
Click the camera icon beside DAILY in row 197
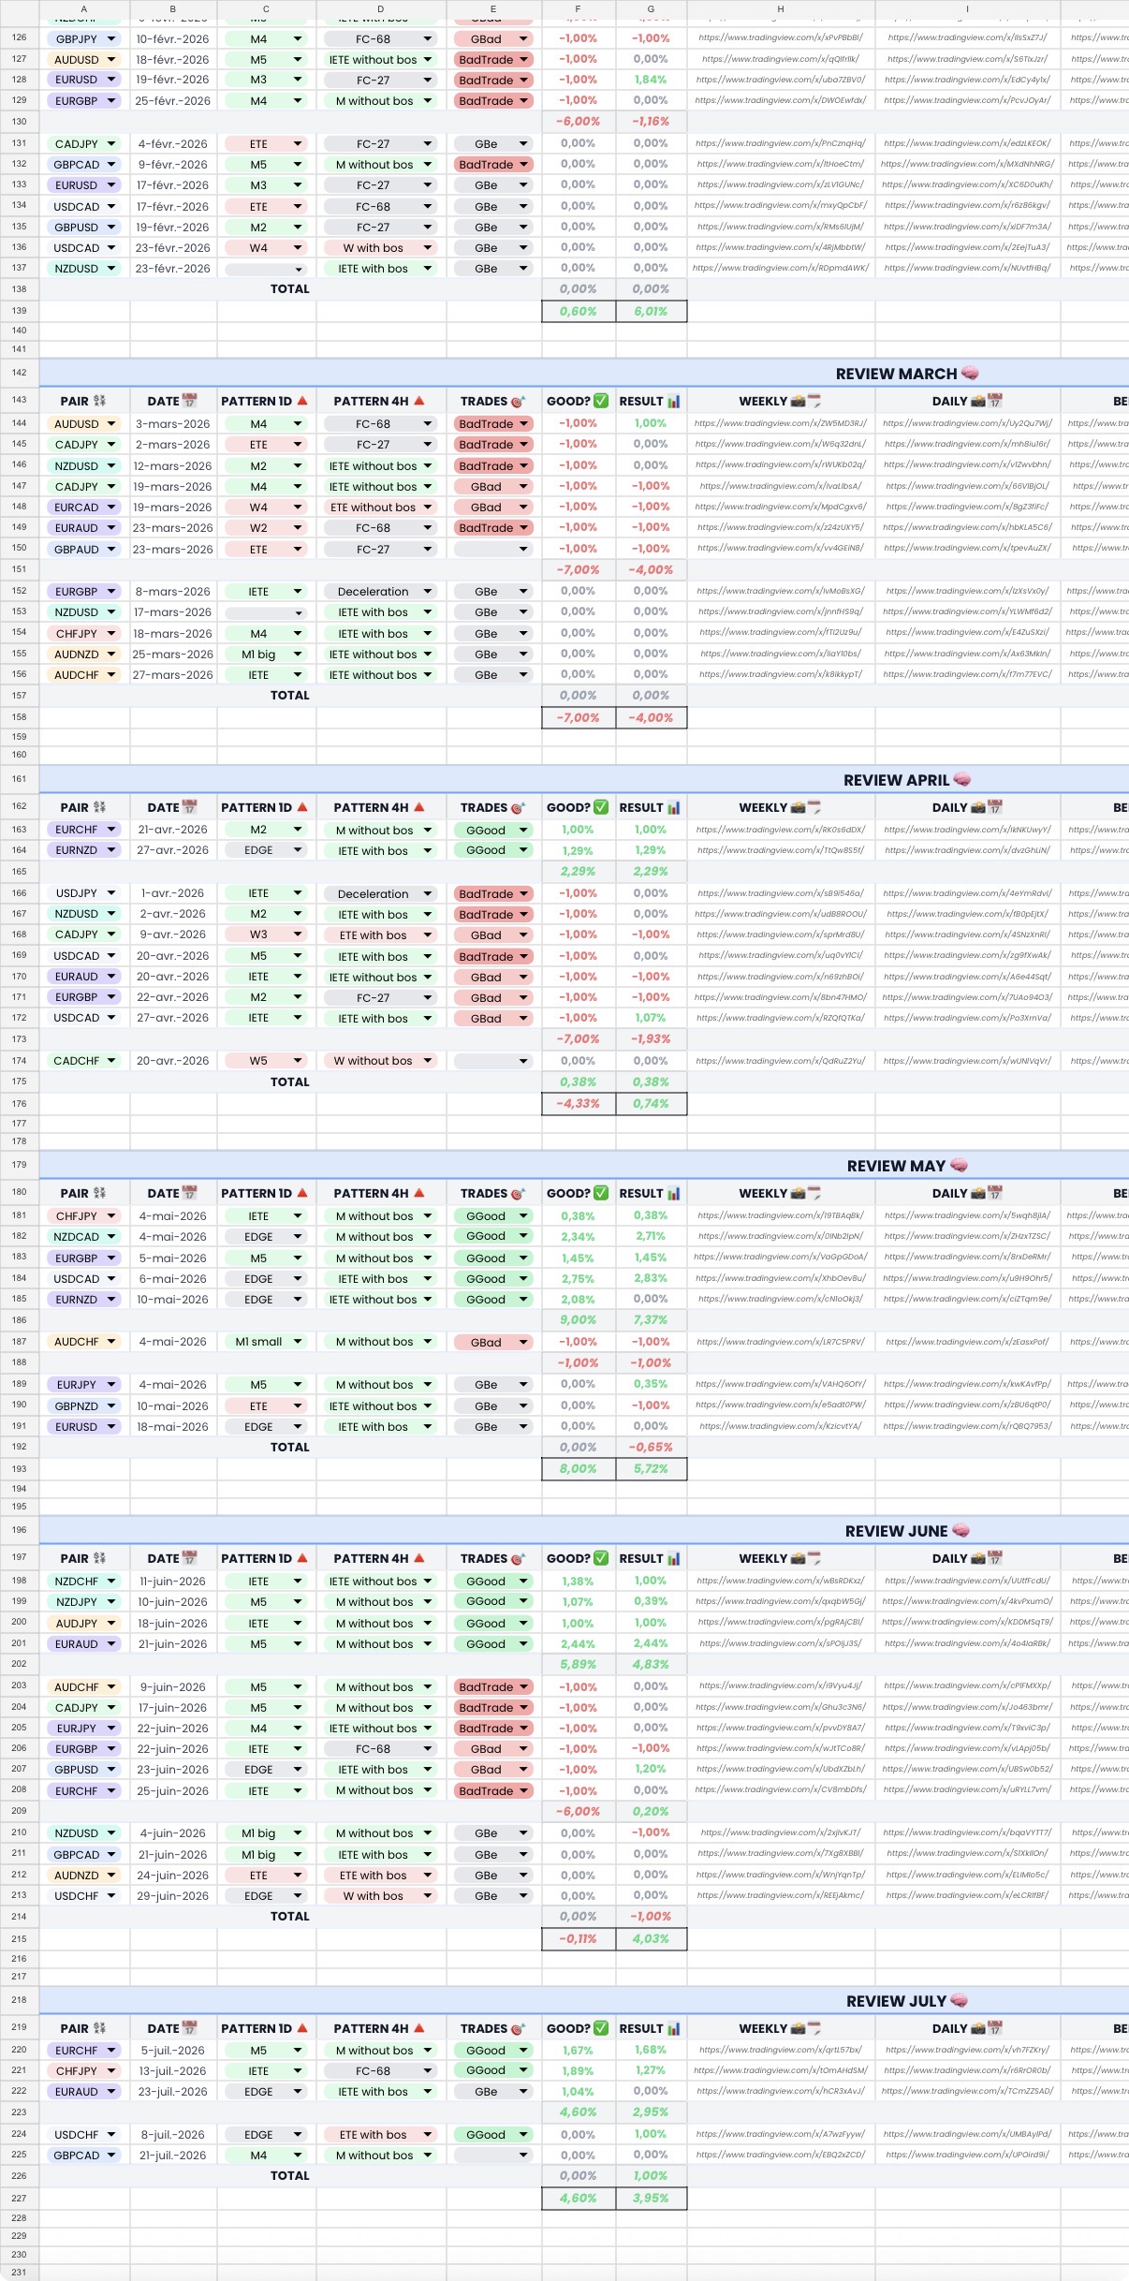click(978, 1558)
